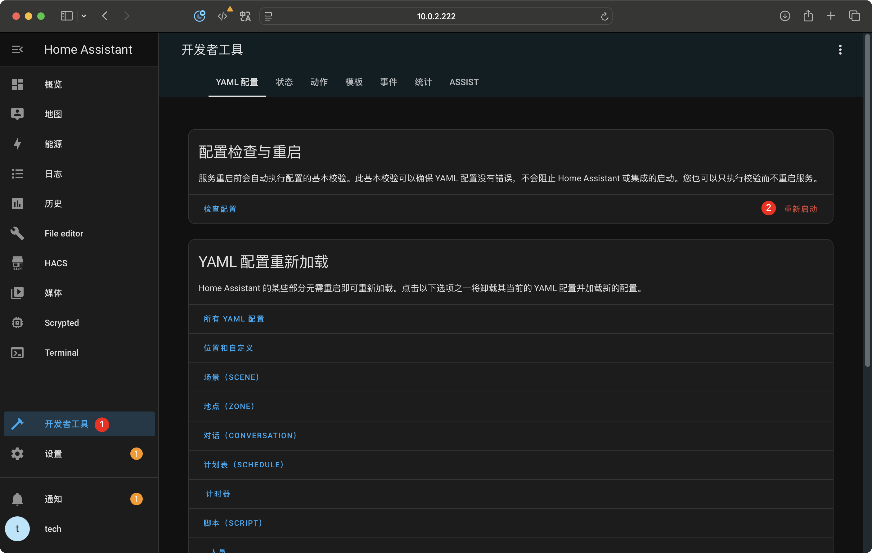
Task: Open the HACS store icon
Action: coord(17,263)
